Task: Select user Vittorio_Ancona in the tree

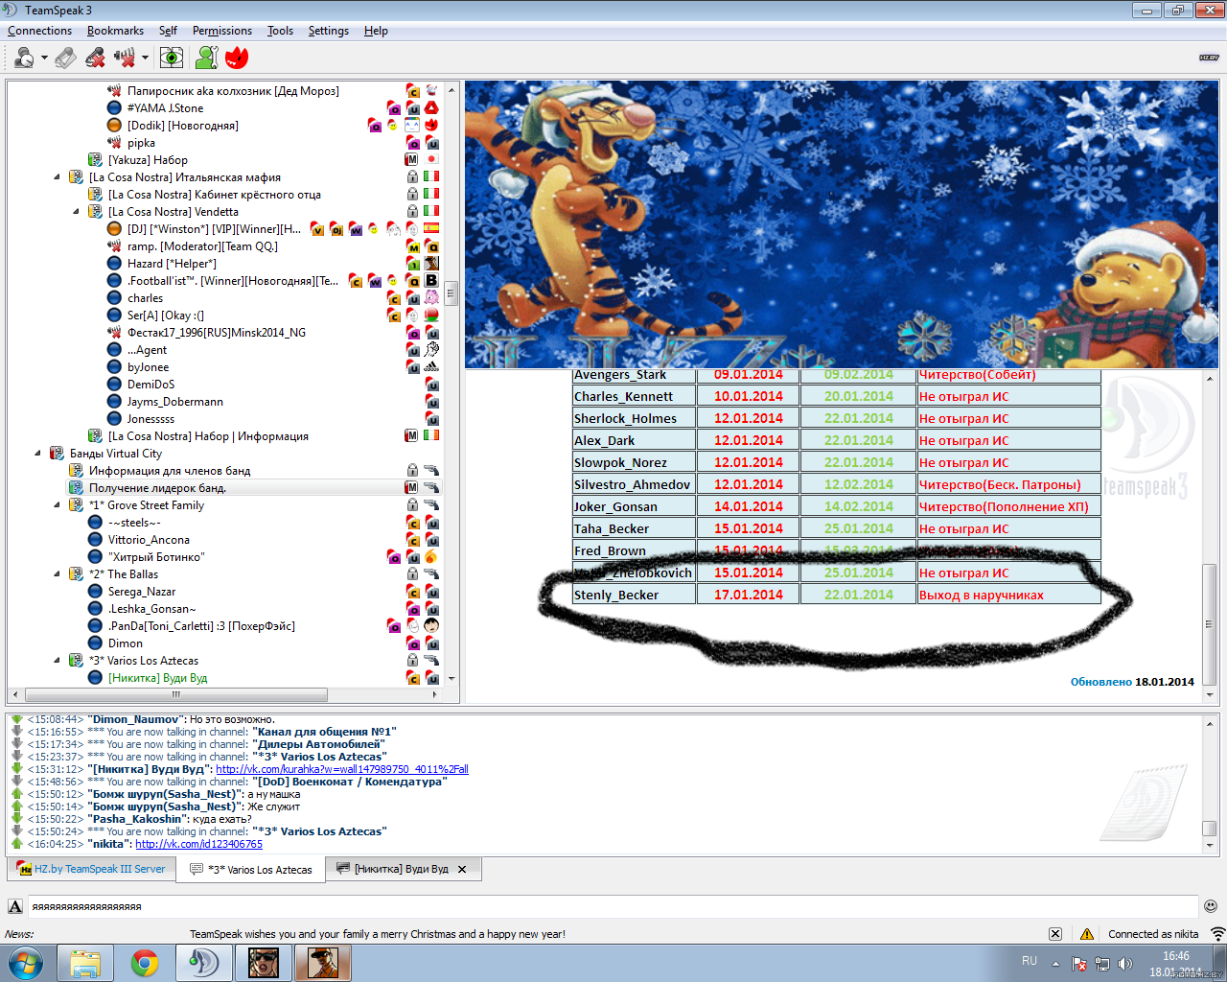Action: 149,540
